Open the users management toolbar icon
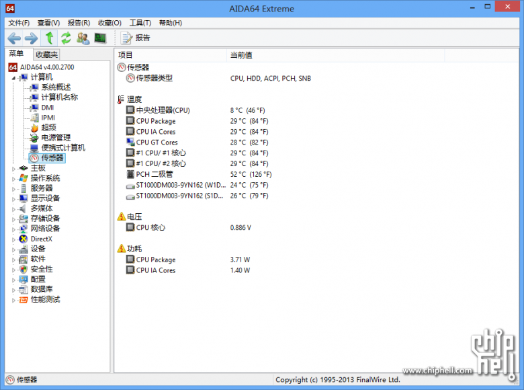The width and height of the screenshot is (524, 390). (x=83, y=38)
